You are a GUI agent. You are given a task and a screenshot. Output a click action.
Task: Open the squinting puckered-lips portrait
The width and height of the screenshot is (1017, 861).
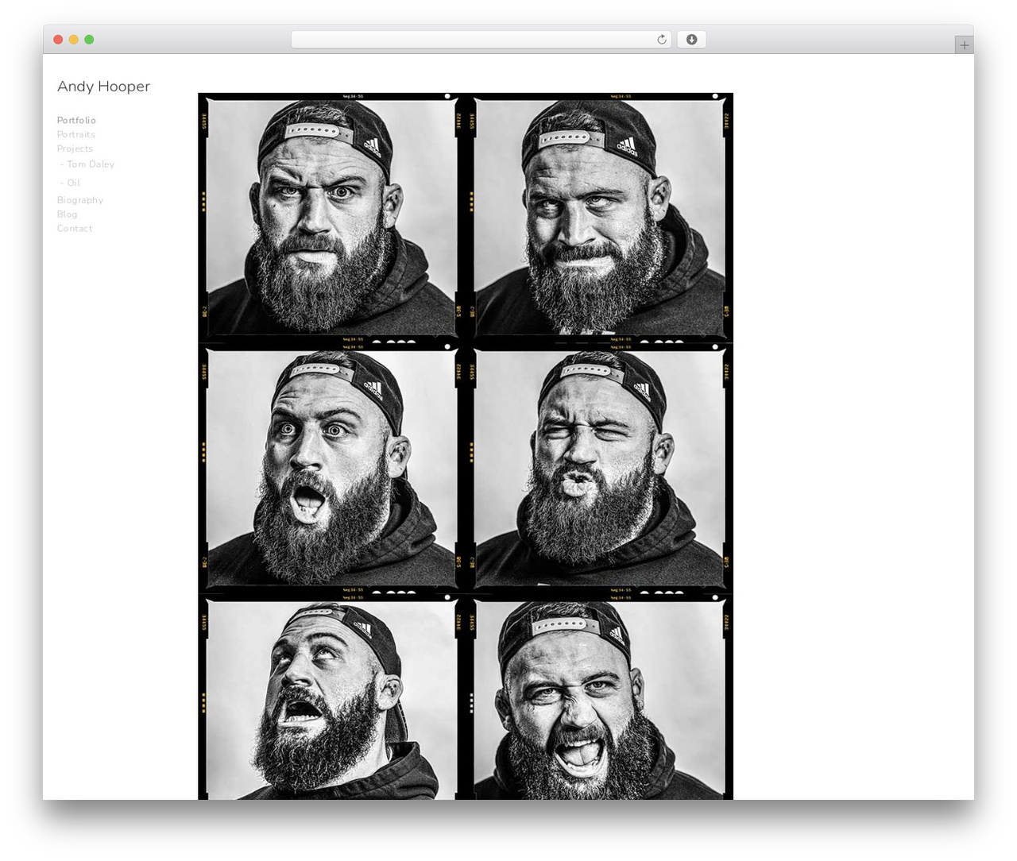[599, 468]
